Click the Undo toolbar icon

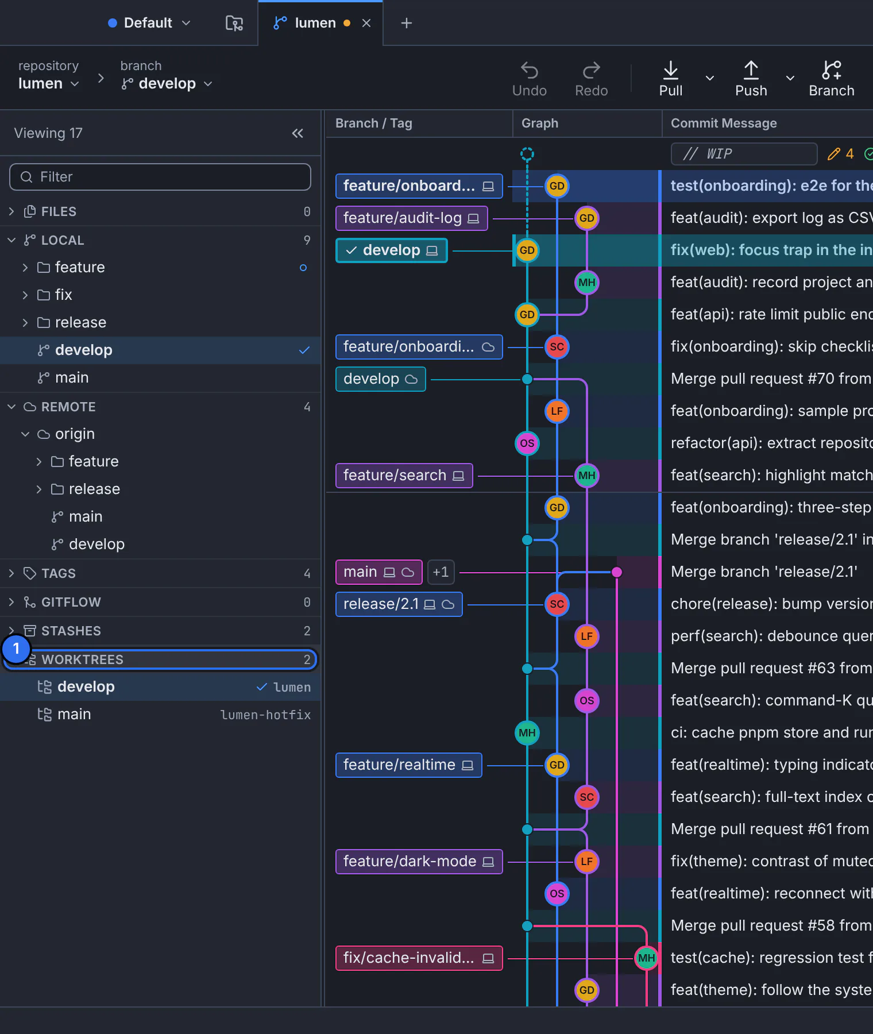[x=529, y=71]
